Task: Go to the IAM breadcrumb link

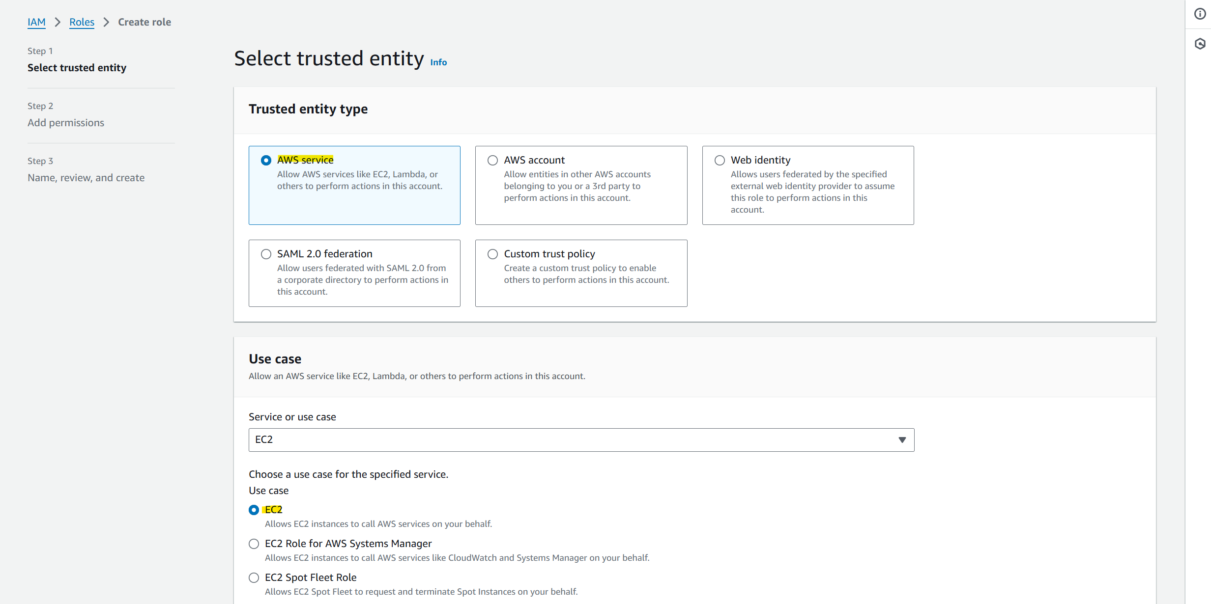Action: click(36, 22)
